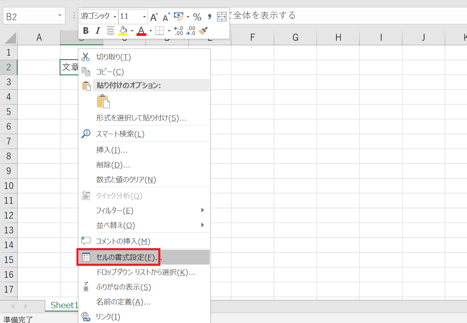This screenshot has height=323, width=467.
Task: Click the decrease font size icon
Action: 166,17
